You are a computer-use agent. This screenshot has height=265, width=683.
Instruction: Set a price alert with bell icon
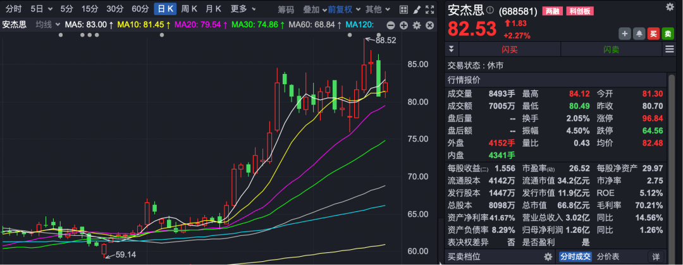(x=639, y=34)
